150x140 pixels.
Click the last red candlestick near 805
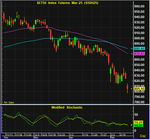[127, 87]
